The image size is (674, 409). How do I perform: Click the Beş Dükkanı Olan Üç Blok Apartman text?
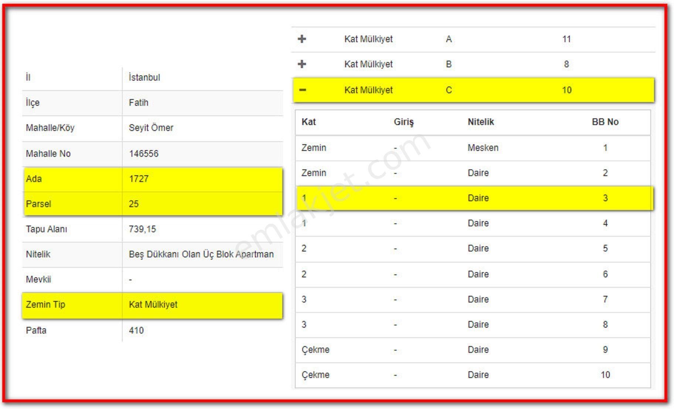[201, 254]
